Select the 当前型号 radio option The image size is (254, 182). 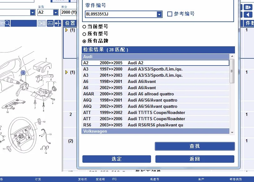[x=84, y=27]
